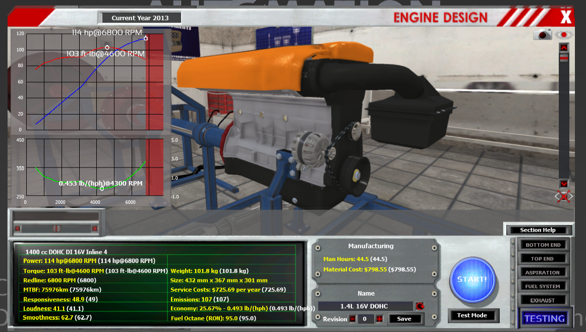
Task: Decrease revision with the minus button
Action: (x=353, y=319)
